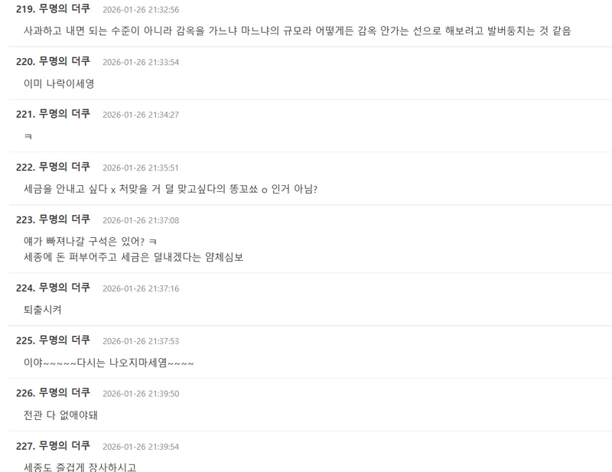The image size is (612, 472).
Task: Click the line 세종에 돈 퍼부어주고
Action: pyautogui.click(x=133, y=257)
